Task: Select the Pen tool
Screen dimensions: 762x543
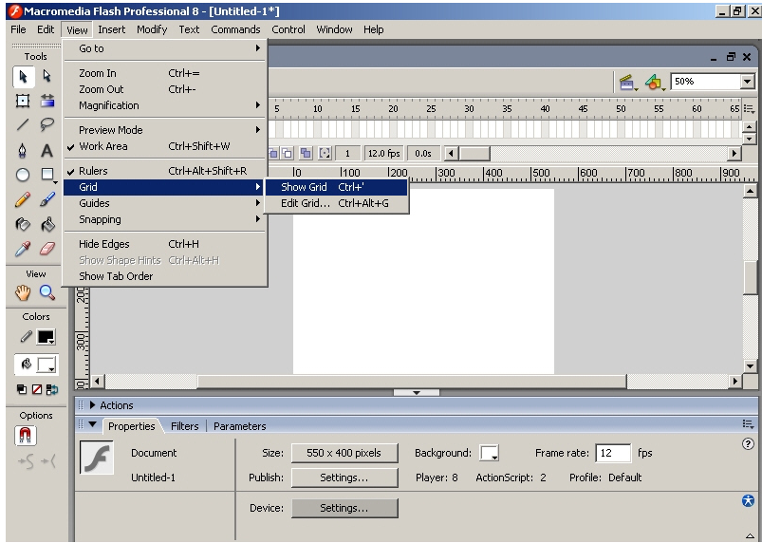Action: [x=23, y=150]
